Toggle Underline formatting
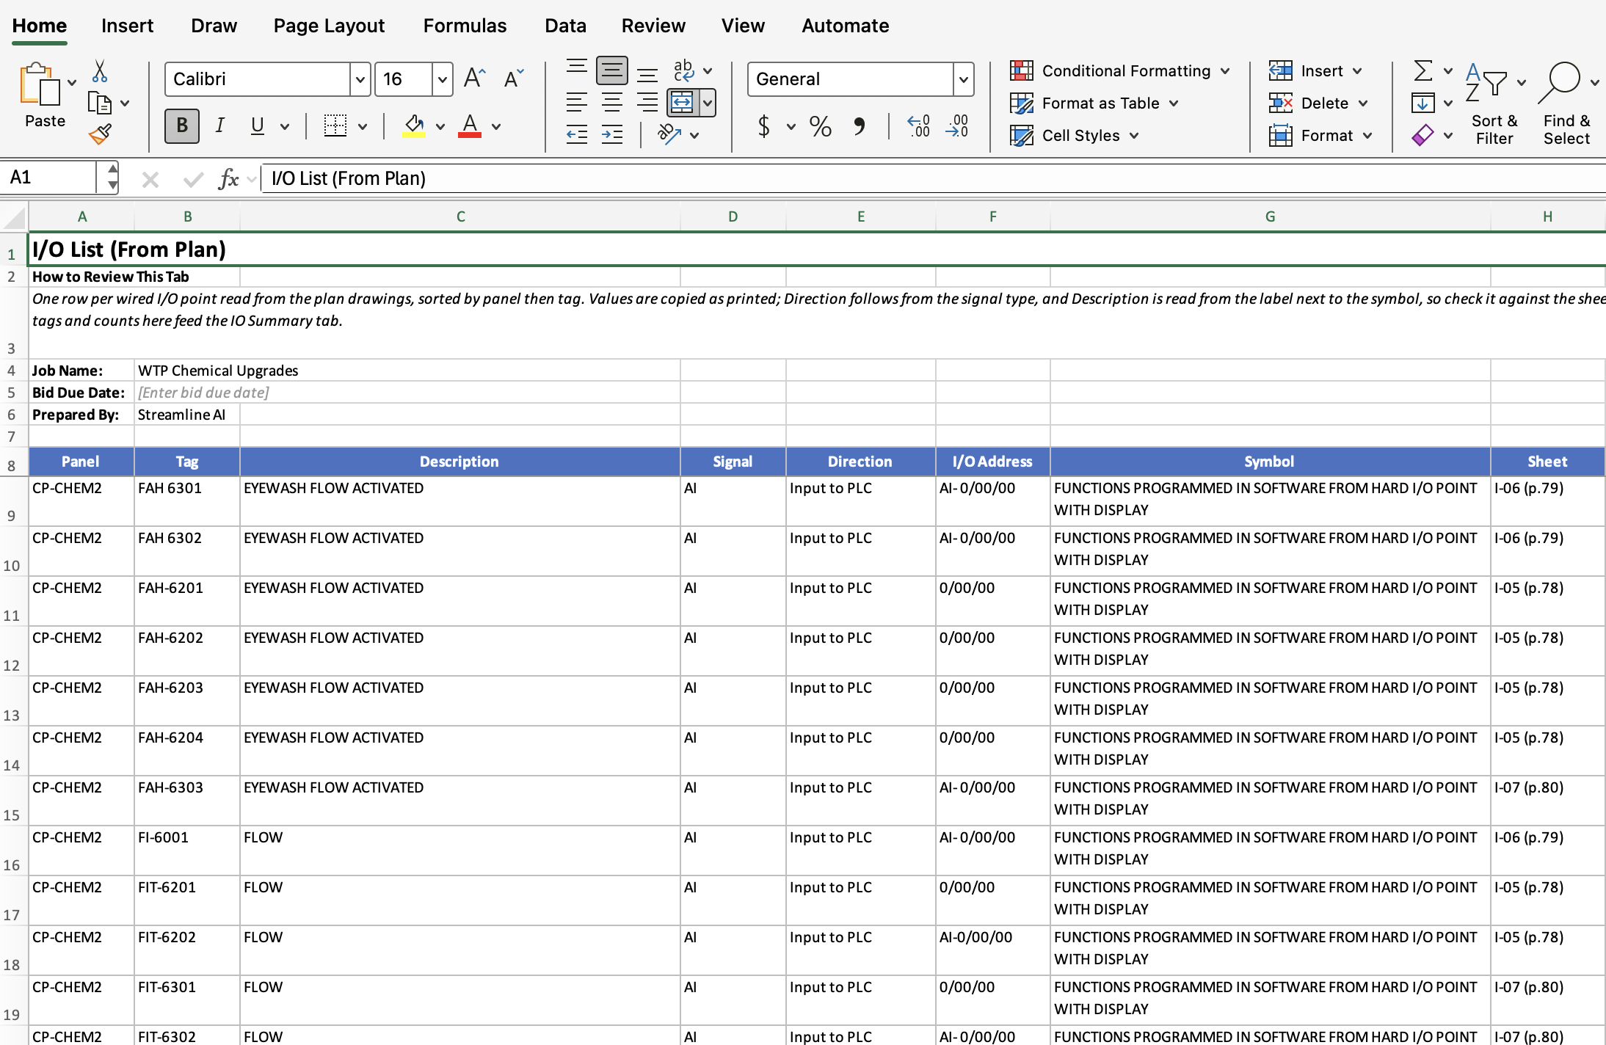This screenshot has height=1045, width=1606. coord(257,125)
